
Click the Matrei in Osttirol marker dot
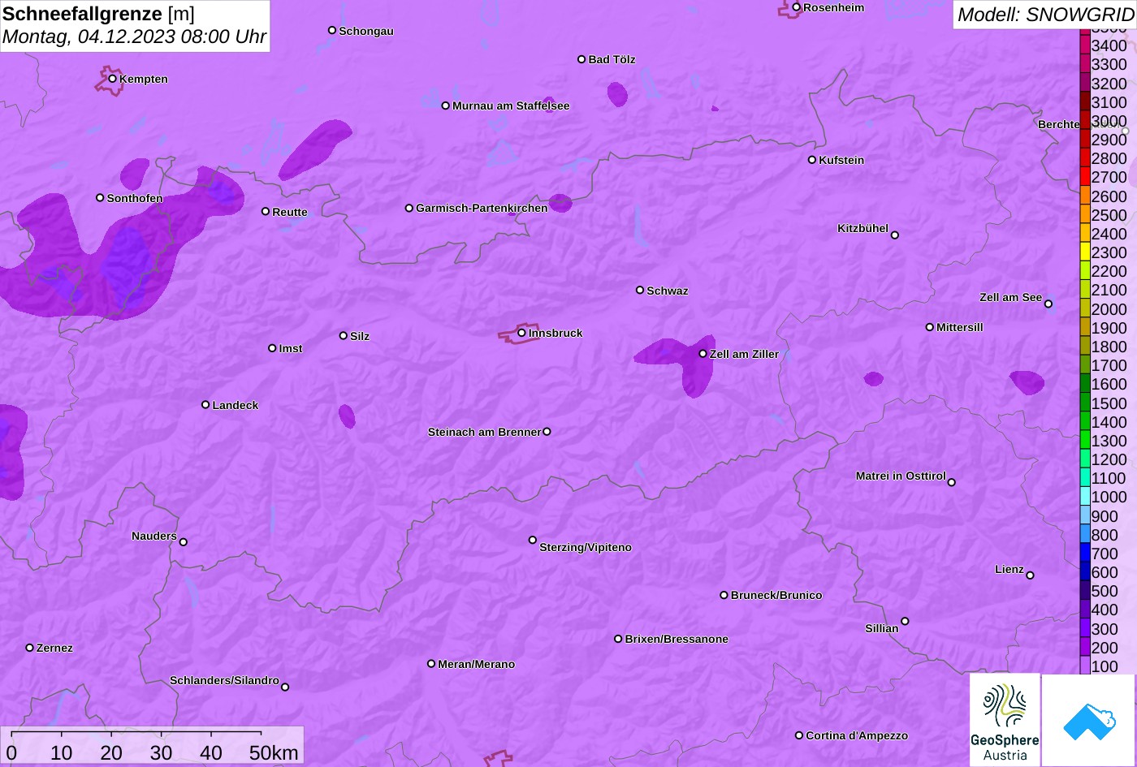coord(952,482)
